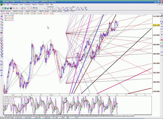Click the 212.110 current price label
The image size is (163, 119).
156,25
